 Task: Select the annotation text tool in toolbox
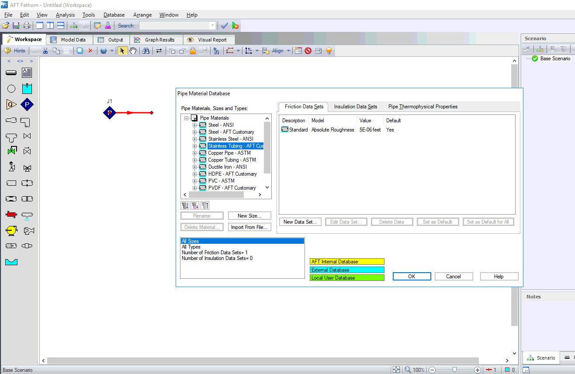click(x=27, y=73)
